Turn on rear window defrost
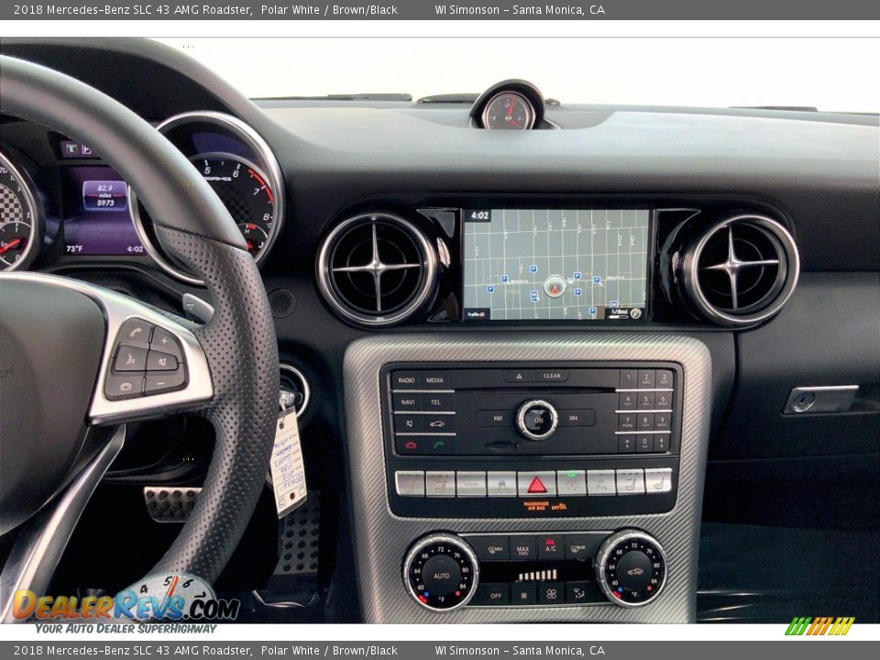This screenshot has width=880, height=660. click(578, 546)
